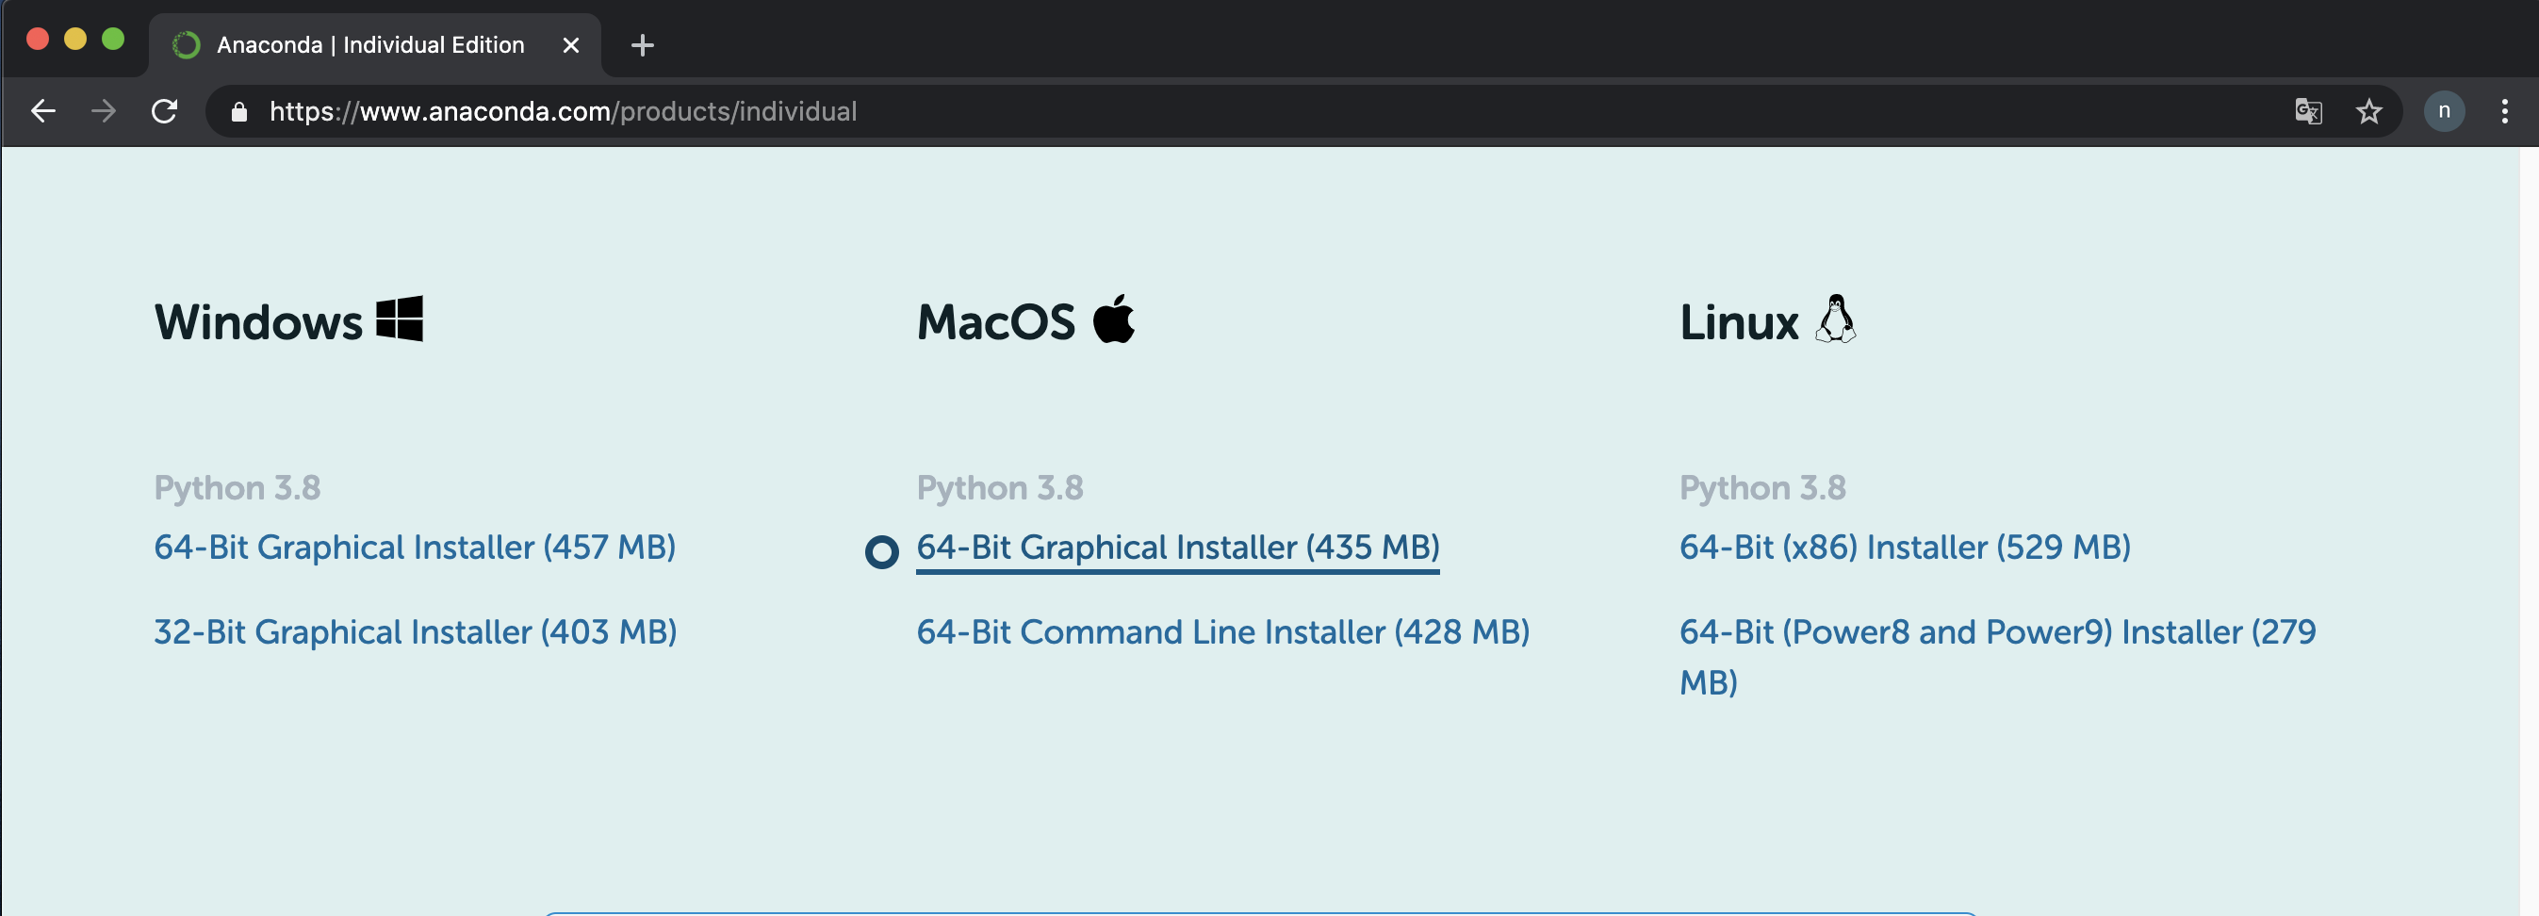Reload the Anaconda page

(165, 111)
